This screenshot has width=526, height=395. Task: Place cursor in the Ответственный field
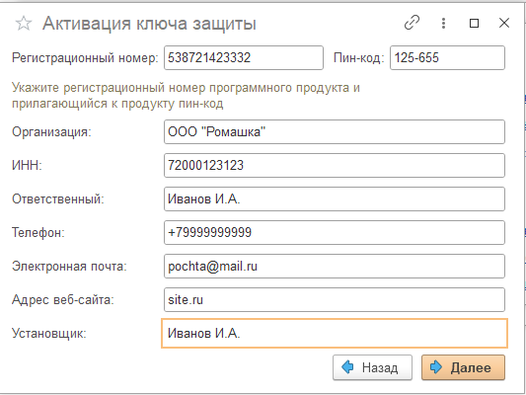coord(335,199)
